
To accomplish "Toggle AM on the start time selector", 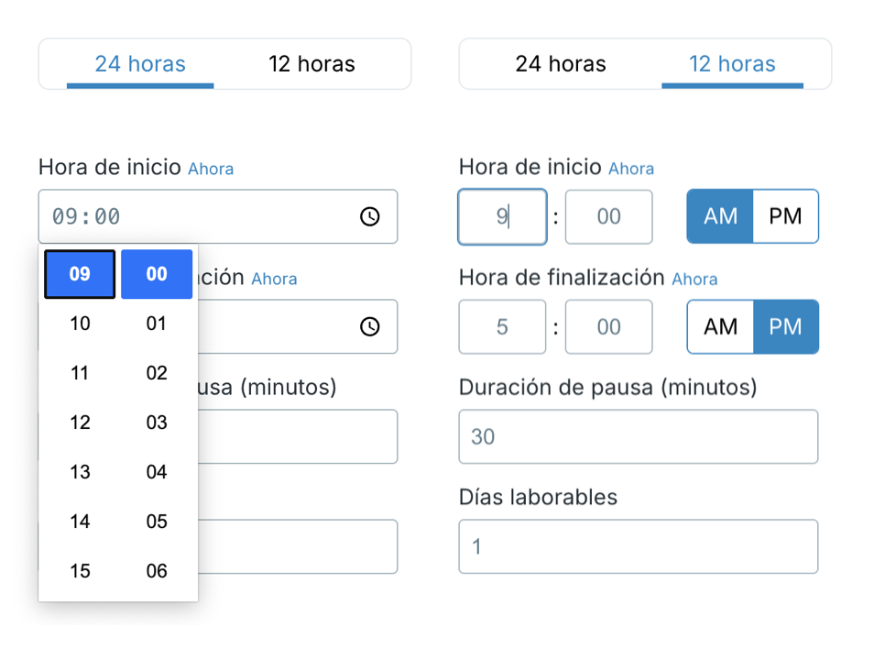I will [720, 216].
